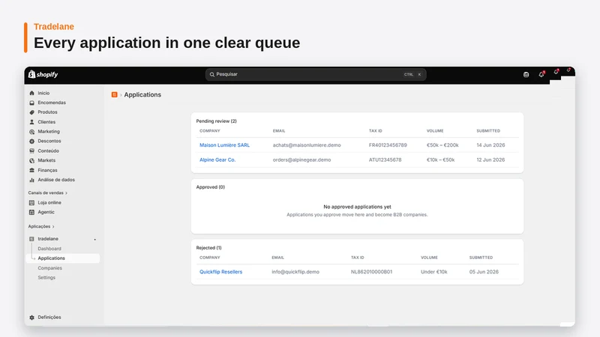Viewport: 600px width, 337px height.
Task: Click the Finanças bank icon
Action: (x=31, y=170)
